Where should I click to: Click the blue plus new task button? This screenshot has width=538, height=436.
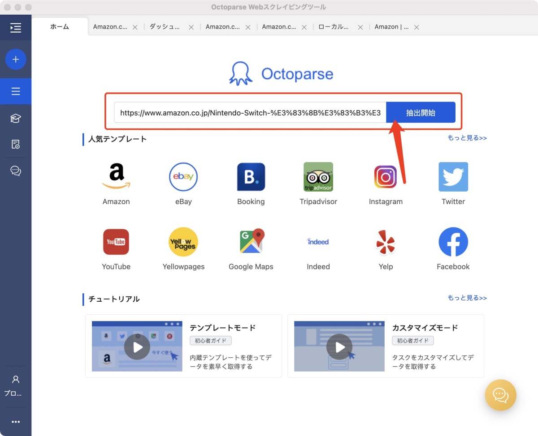16,59
